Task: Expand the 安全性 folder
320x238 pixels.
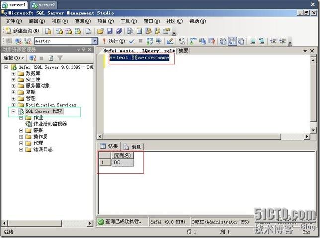Action: click(13, 79)
